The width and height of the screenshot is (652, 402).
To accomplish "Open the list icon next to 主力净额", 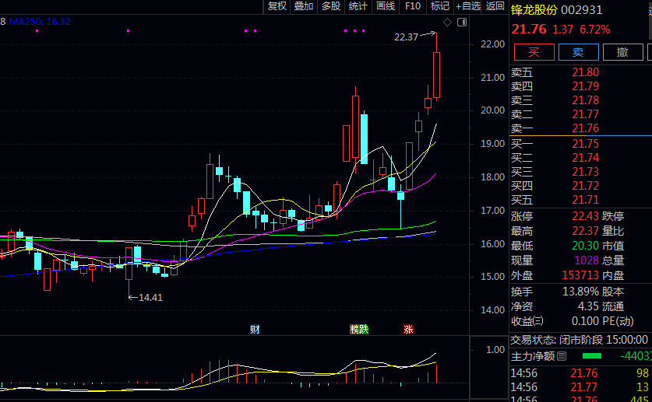I will click(x=562, y=356).
